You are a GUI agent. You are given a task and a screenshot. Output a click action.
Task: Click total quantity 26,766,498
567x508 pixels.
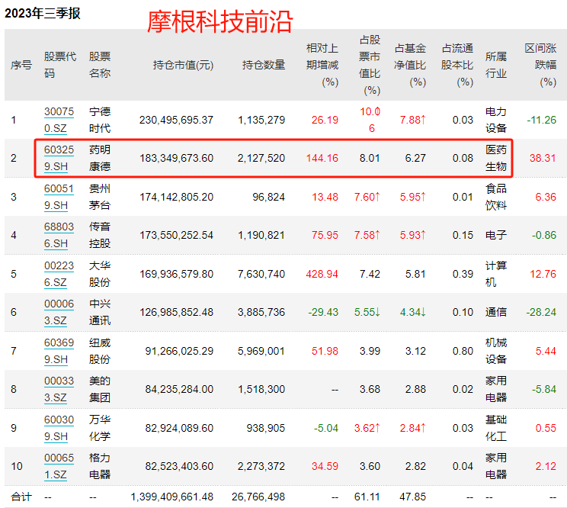[x=258, y=497]
